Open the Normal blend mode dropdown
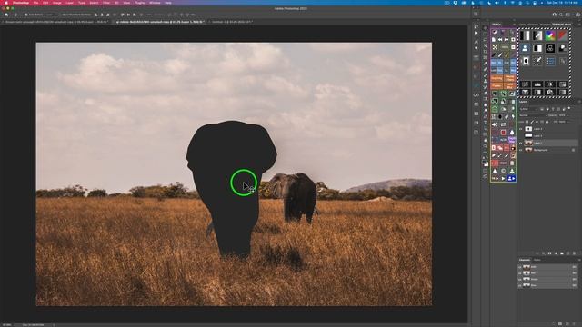582x327 pixels. tap(533, 115)
